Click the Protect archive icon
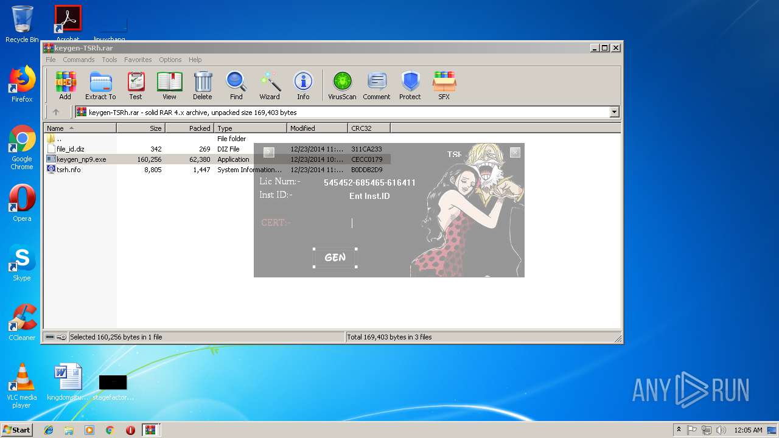 coord(410,85)
